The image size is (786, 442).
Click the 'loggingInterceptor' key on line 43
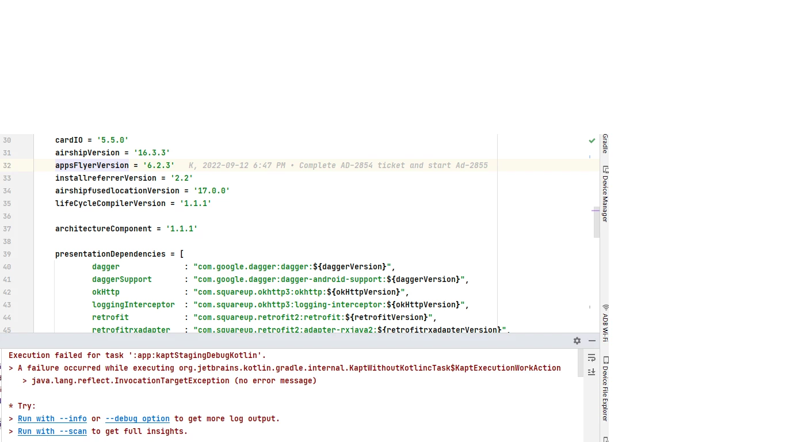(133, 304)
